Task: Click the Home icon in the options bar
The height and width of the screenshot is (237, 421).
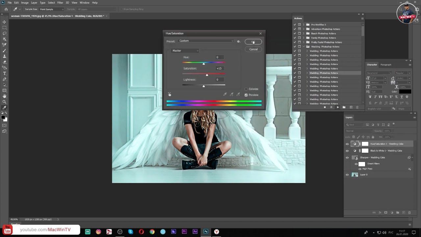Action: click(x=6, y=9)
